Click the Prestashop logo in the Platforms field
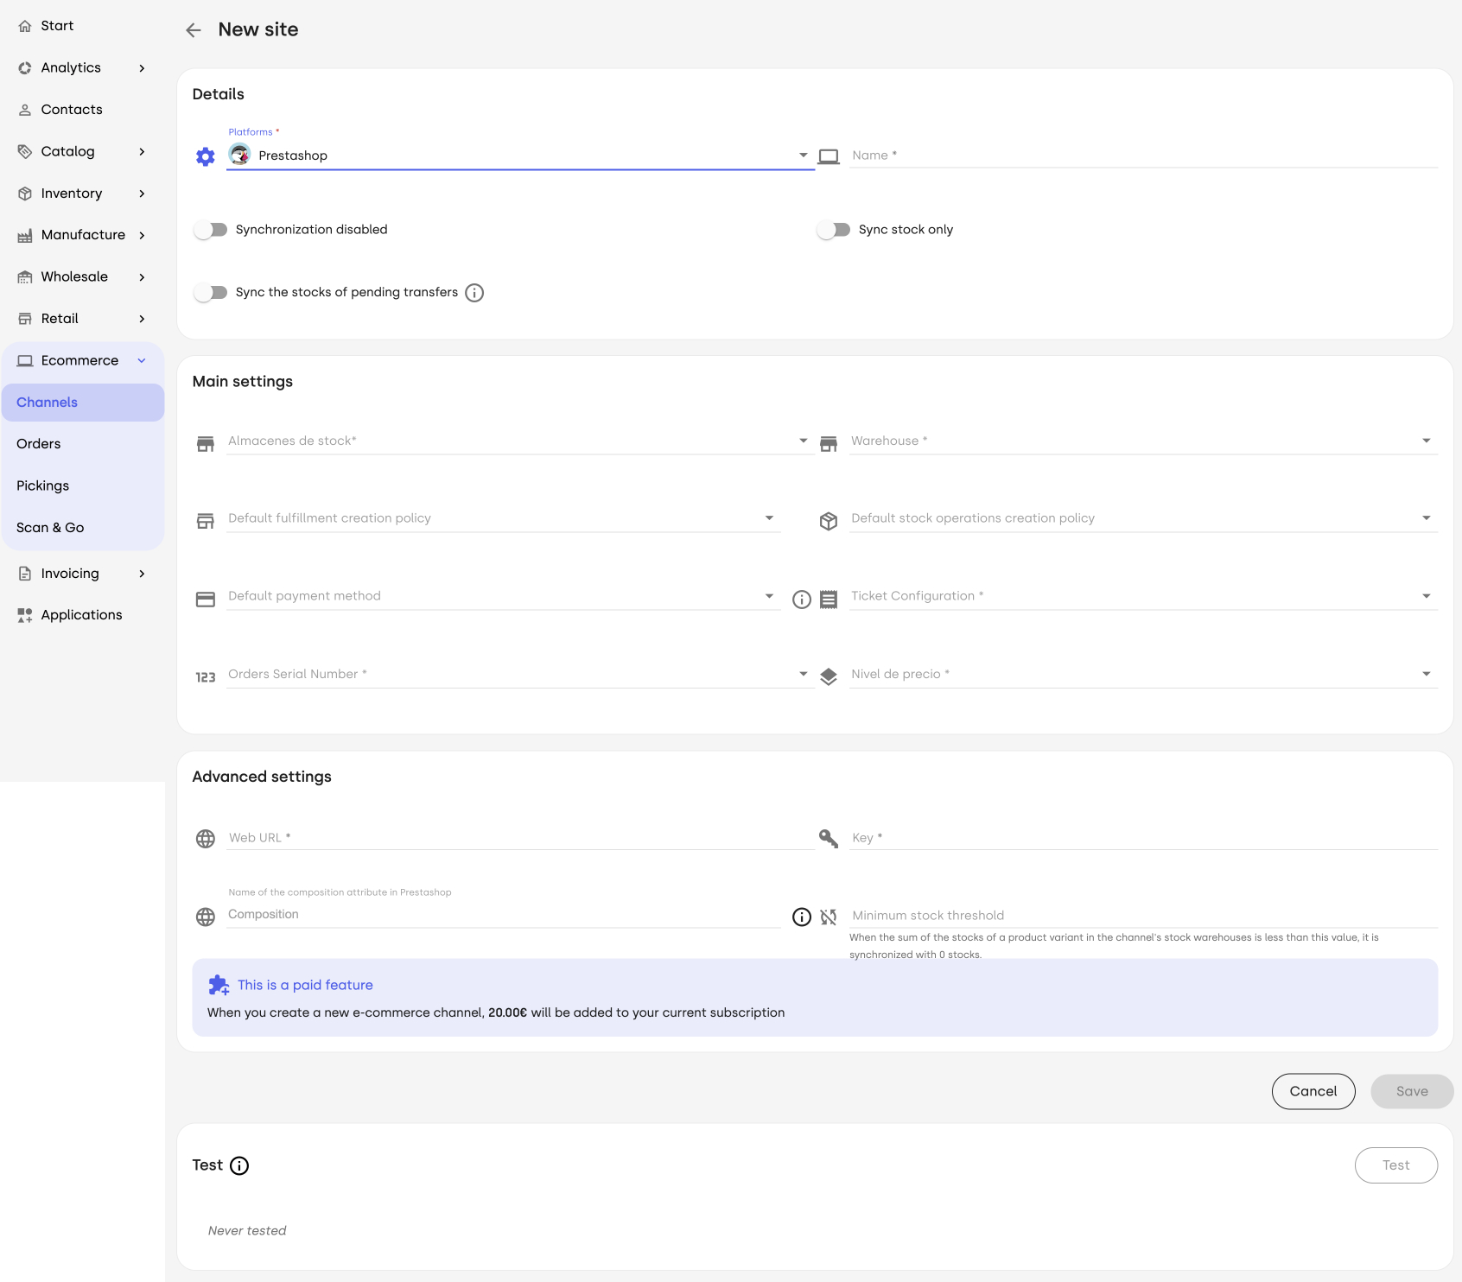 239,155
